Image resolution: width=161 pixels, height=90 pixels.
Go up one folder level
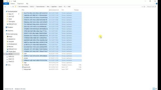pyautogui.click(x=13, y=7)
